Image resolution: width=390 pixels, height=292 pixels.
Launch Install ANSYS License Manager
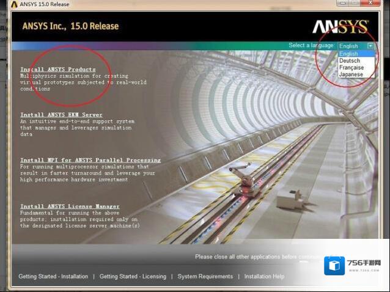click(70, 206)
